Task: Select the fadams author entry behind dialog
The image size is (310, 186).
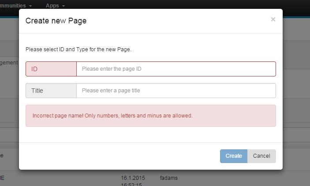Action: pos(168,178)
